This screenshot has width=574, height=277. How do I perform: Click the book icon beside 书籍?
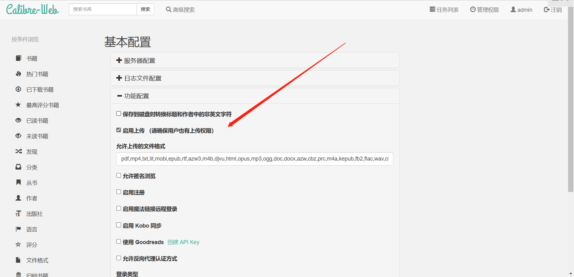pos(19,58)
